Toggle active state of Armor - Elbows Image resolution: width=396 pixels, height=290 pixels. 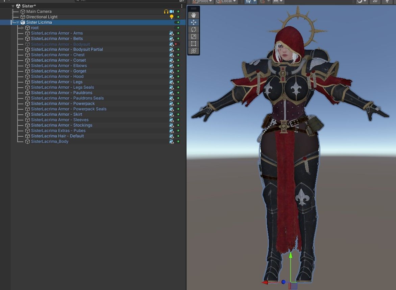177,66
